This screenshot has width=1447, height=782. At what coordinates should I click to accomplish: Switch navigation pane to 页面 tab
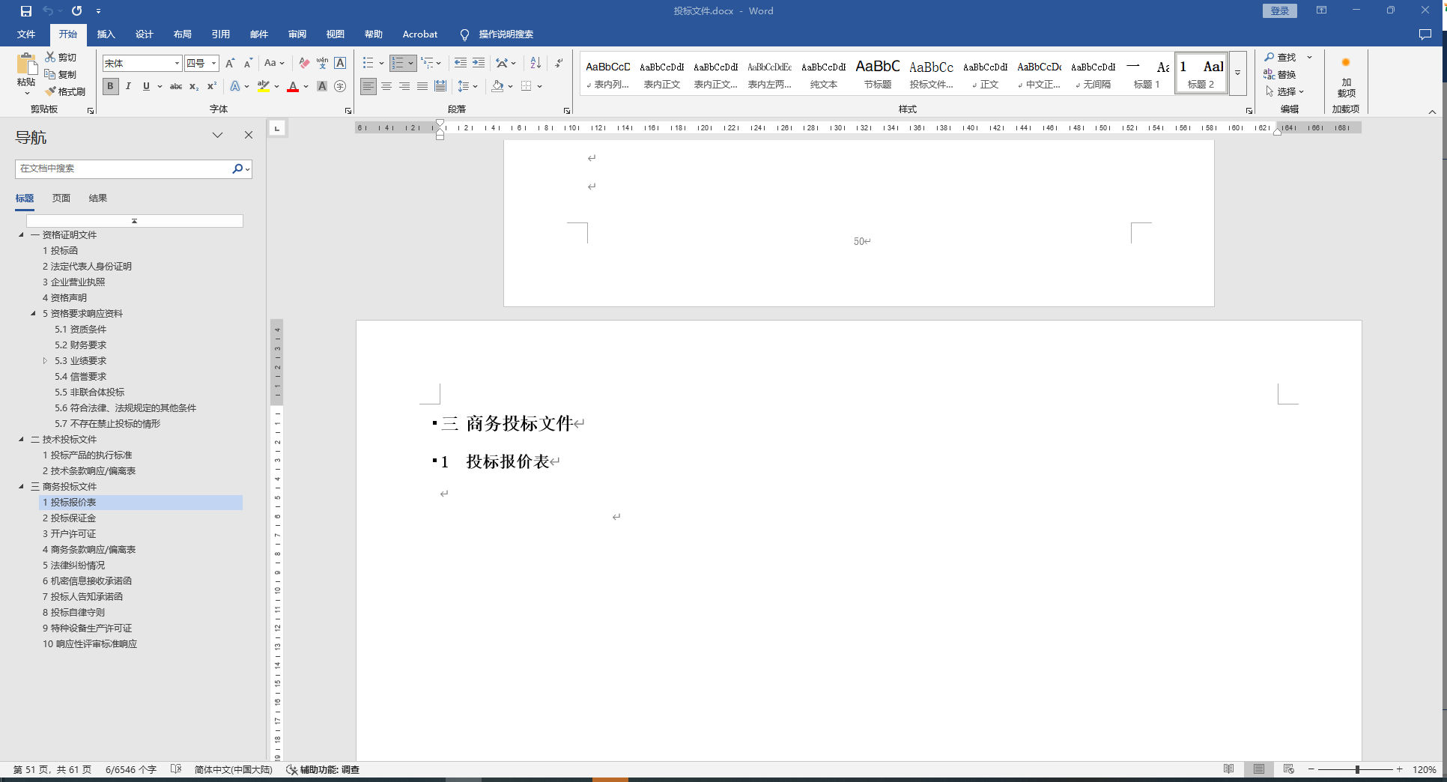[x=61, y=198]
